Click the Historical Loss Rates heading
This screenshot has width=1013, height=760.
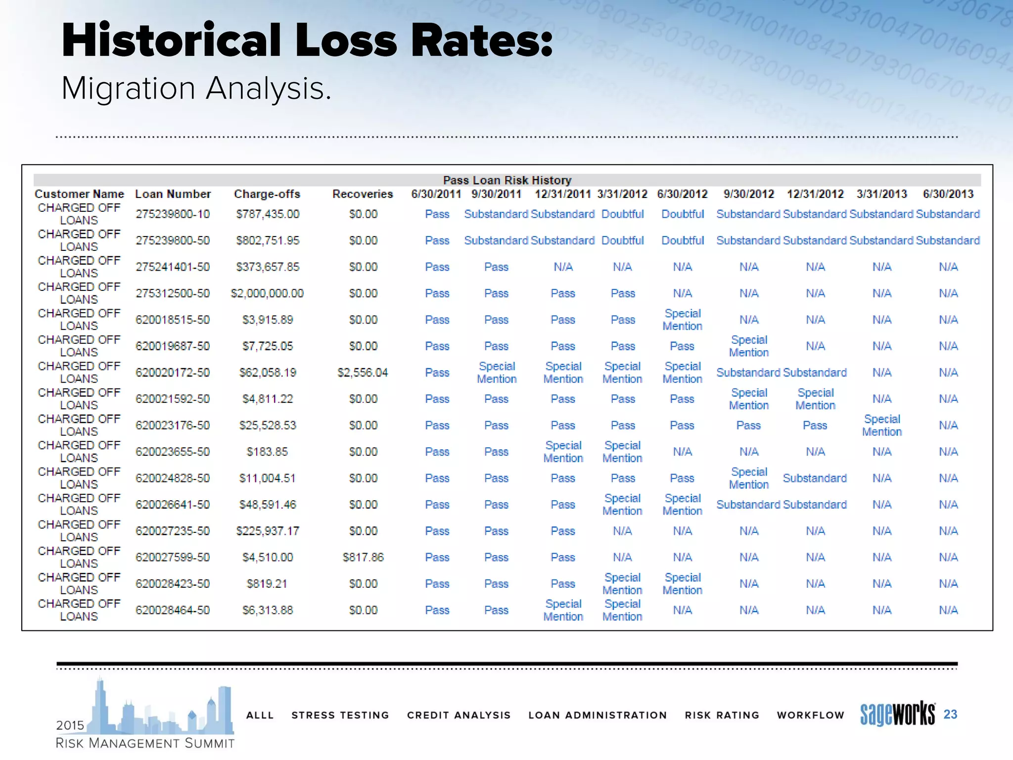[307, 41]
